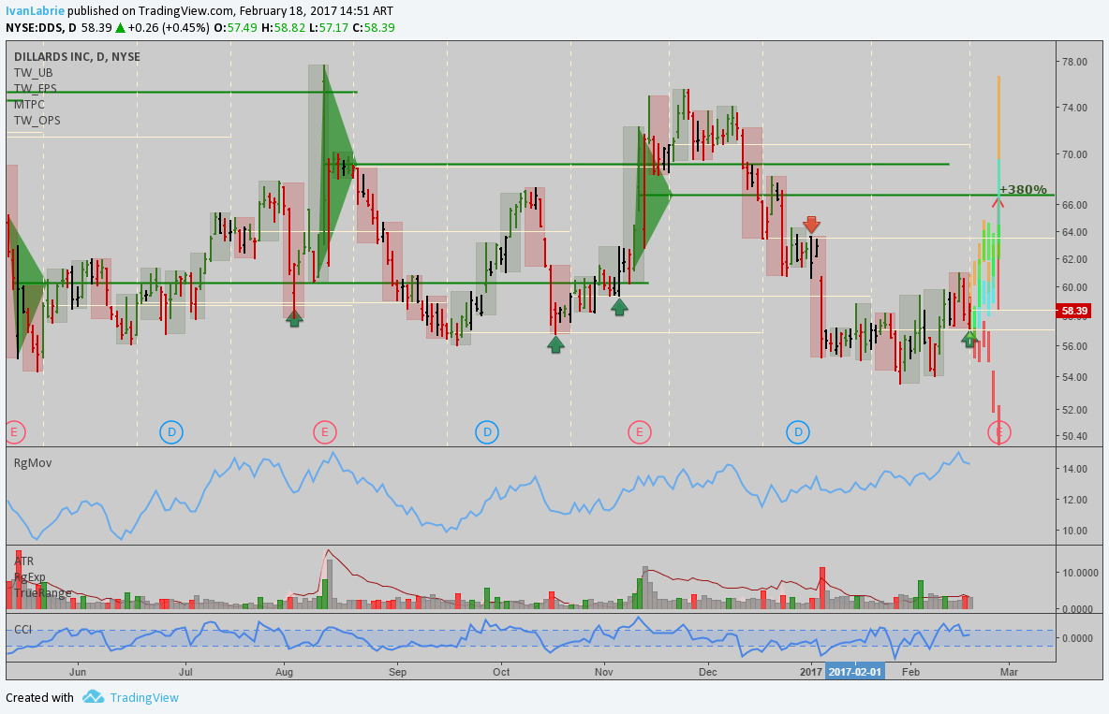Click the L:57.17 low value

(330, 28)
